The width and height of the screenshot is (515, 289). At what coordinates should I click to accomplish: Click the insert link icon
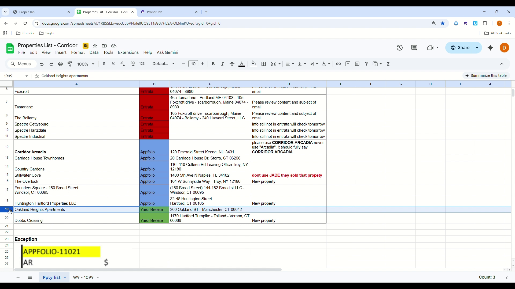339,64
